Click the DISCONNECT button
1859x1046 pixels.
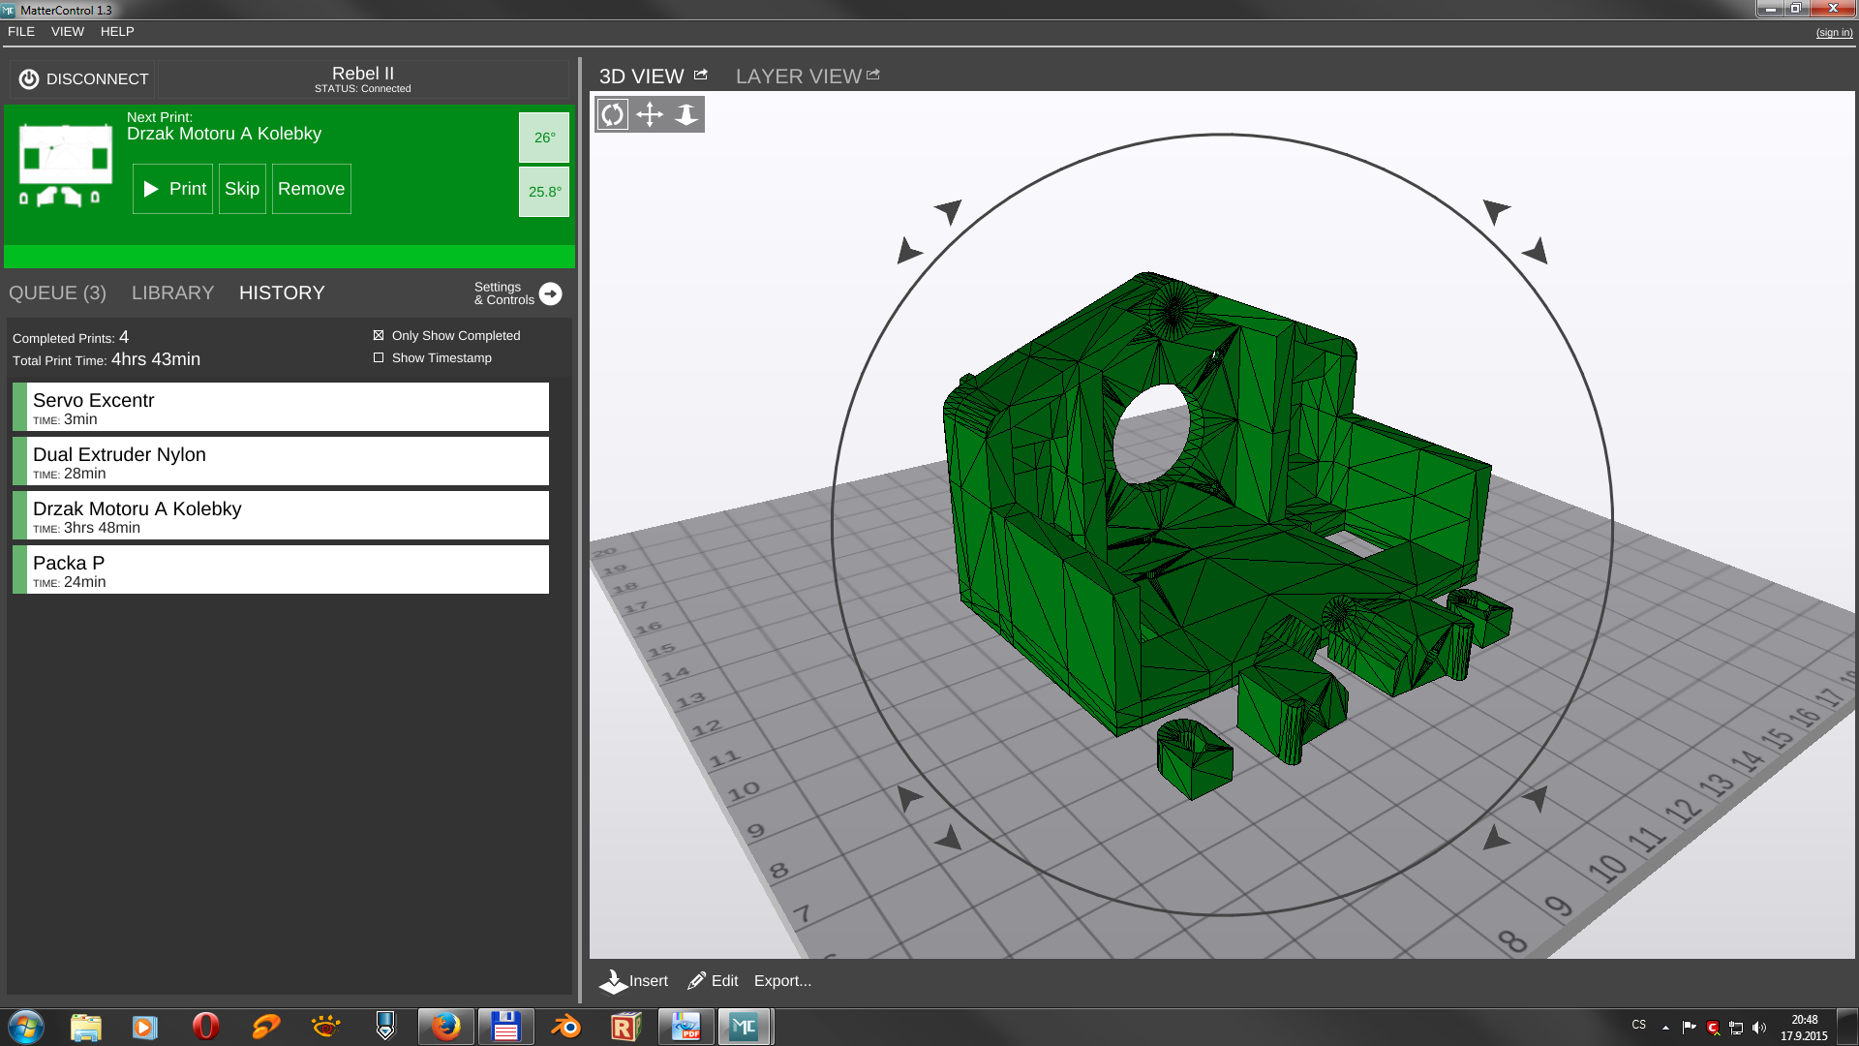pyautogui.click(x=83, y=79)
